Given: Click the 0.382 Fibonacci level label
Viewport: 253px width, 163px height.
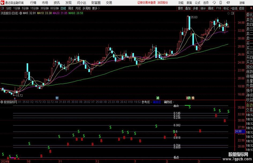Looking at the screenshot, I should (177, 125).
